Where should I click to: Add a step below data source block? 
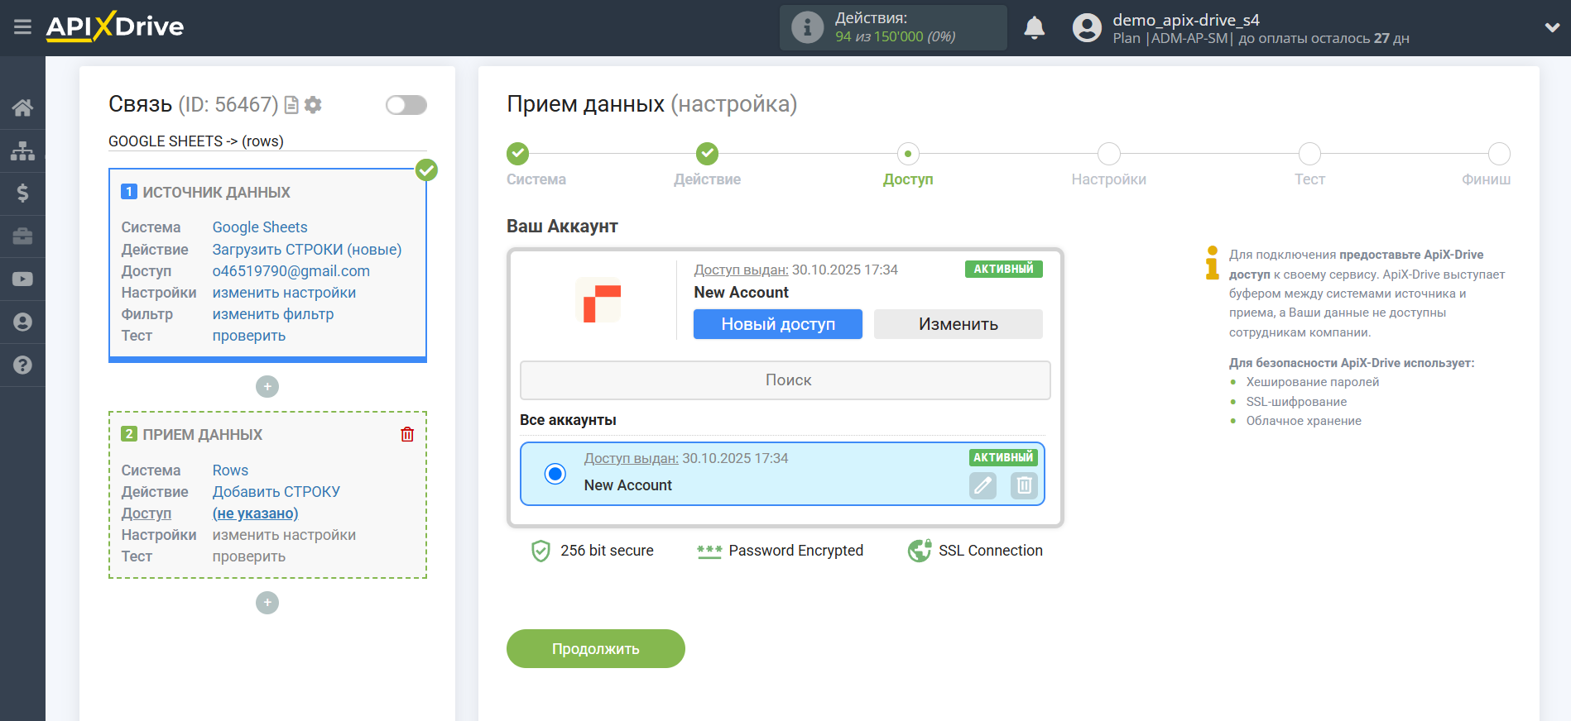[x=267, y=387]
